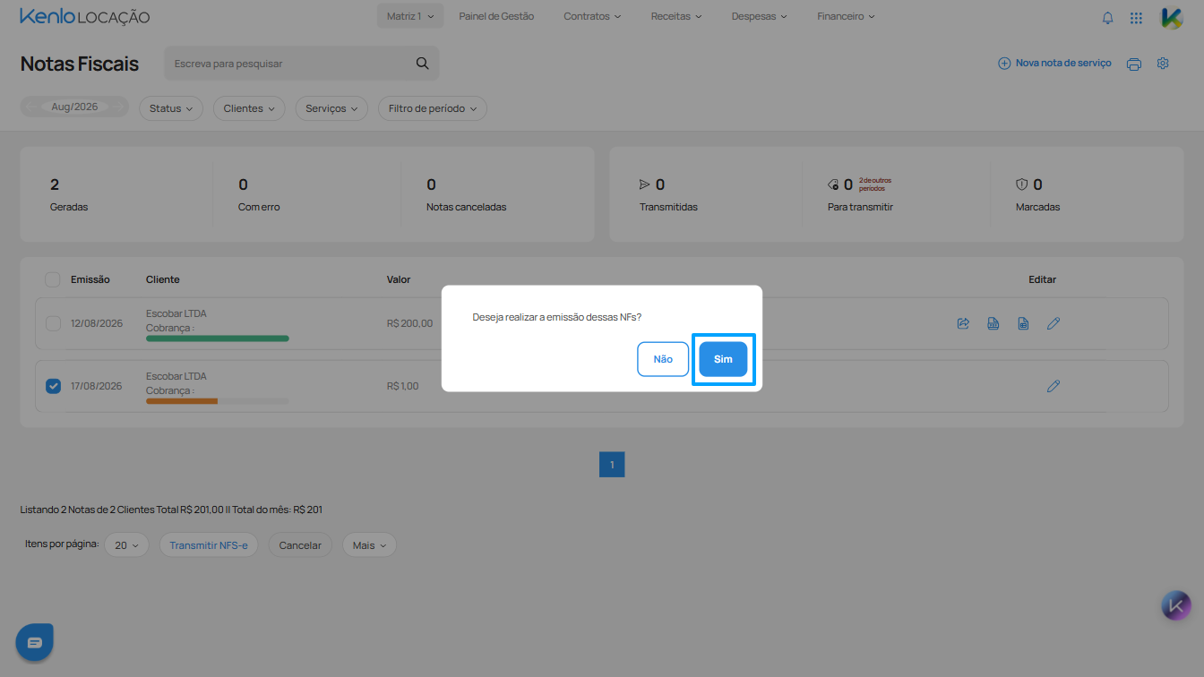Screen dimensions: 1204x677
Task: Open the Receitas menu
Action: (676, 16)
